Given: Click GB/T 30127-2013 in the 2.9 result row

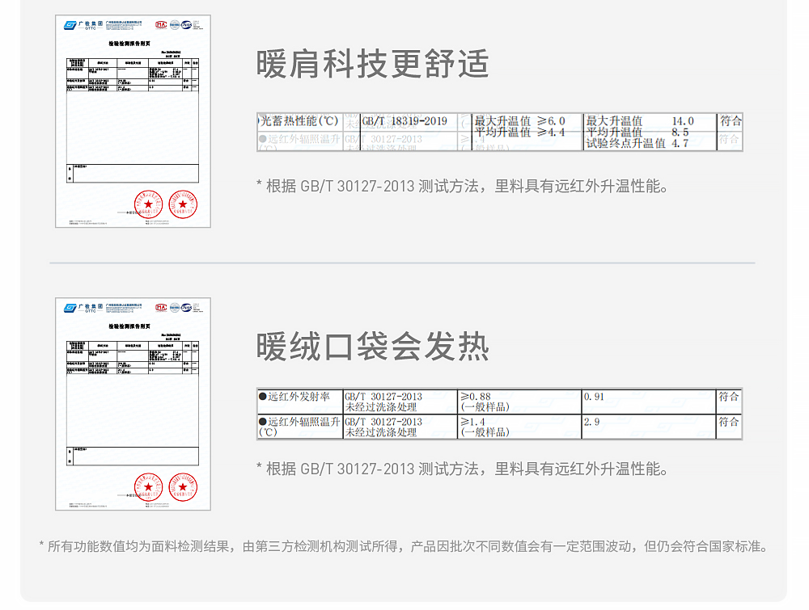Looking at the screenshot, I should pyautogui.click(x=383, y=422).
